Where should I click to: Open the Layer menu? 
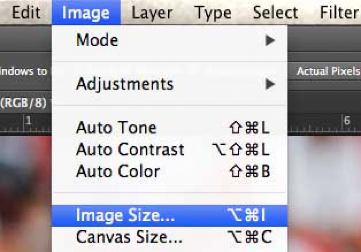152,13
